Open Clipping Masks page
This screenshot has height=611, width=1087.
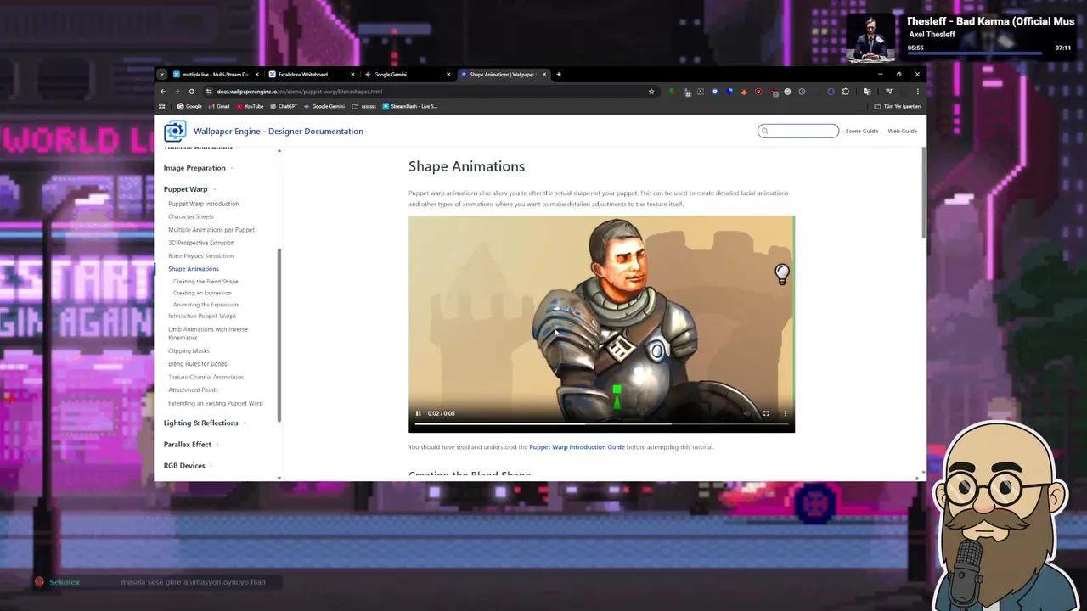tap(189, 350)
